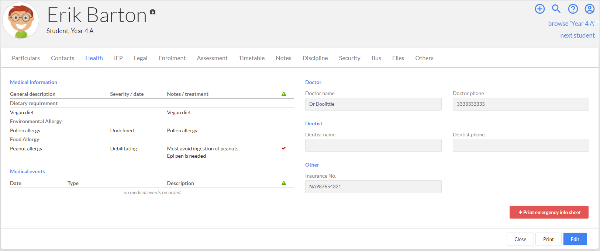
Task: Click the blue Edit button
Action: (x=575, y=239)
